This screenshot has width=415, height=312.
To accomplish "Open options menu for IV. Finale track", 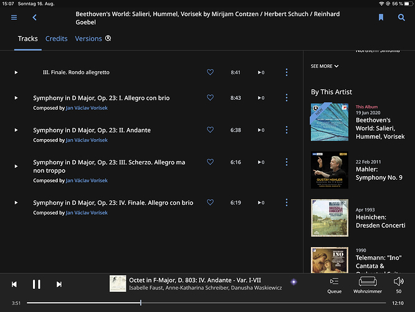I will click(287, 203).
